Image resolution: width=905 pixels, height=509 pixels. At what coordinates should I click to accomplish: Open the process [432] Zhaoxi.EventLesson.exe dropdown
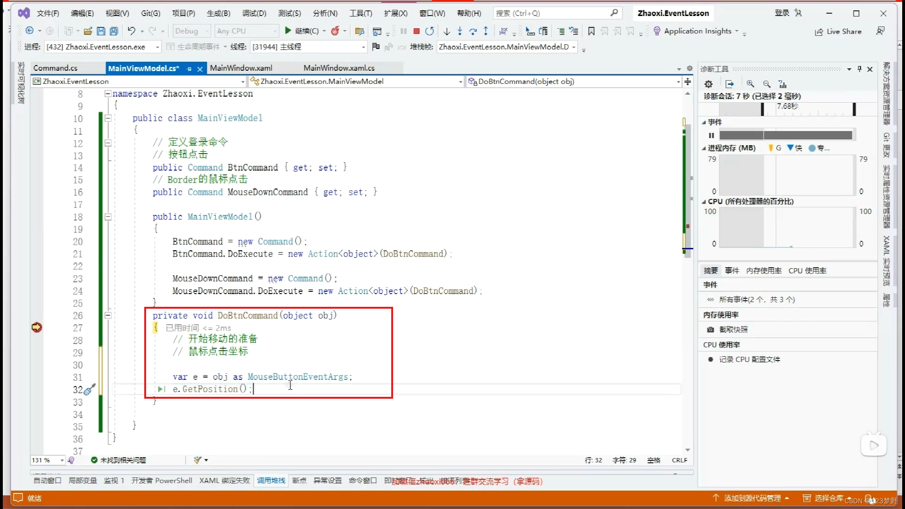(102, 47)
